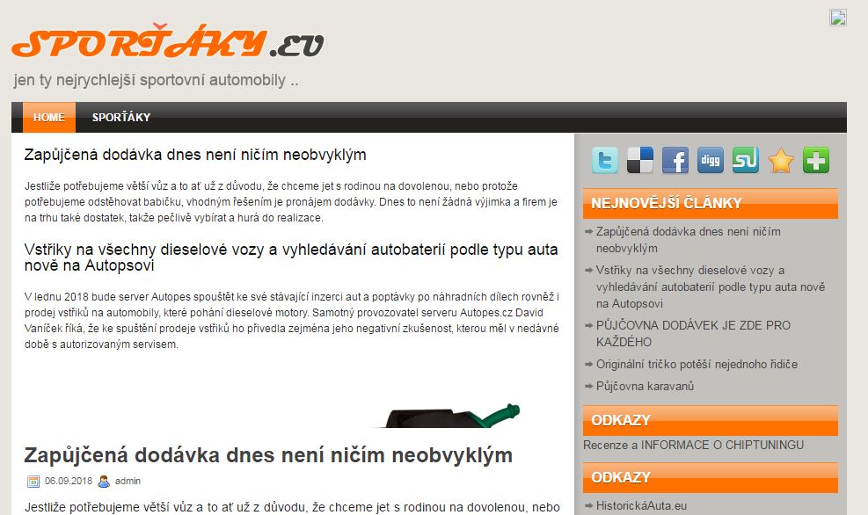Click the Sporťáky.eu site logo
The image size is (868, 515).
[x=168, y=41]
